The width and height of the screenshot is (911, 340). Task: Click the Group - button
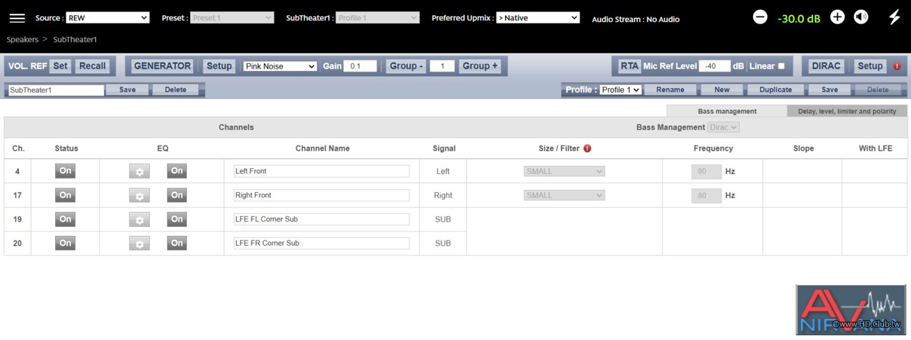pos(406,66)
